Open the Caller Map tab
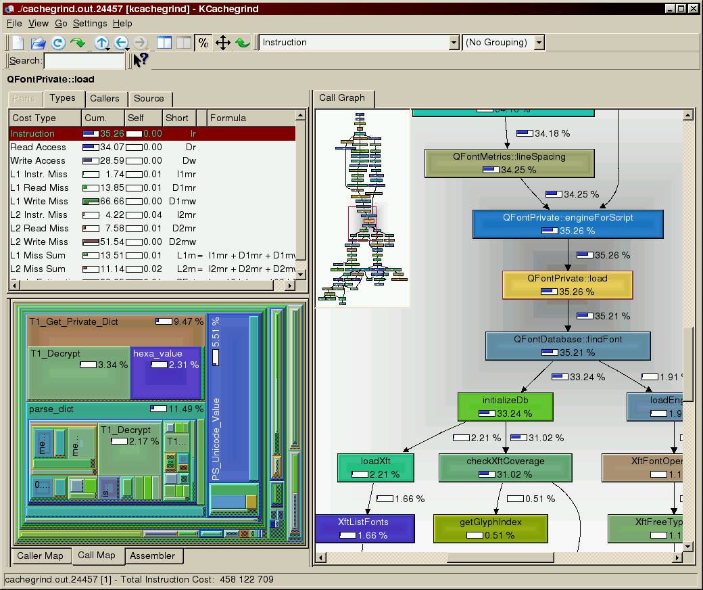Viewport: 703px width, 590px height. pos(40,556)
